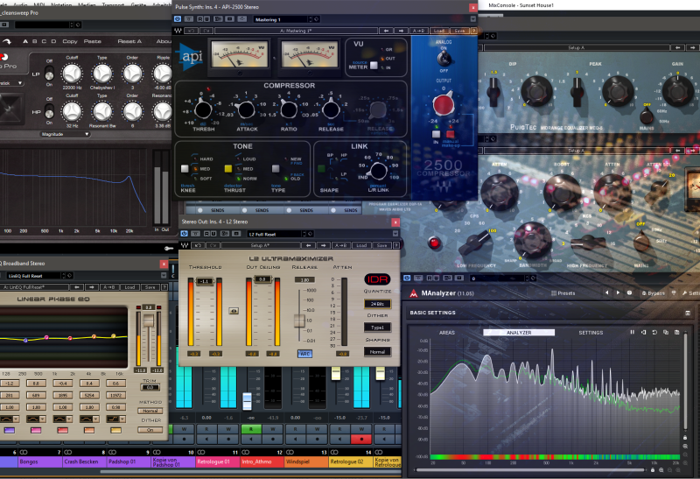This screenshot has width=700, height=479.
Task: Switch to MAnalyzer Settings tab
Action: [591, 333]
